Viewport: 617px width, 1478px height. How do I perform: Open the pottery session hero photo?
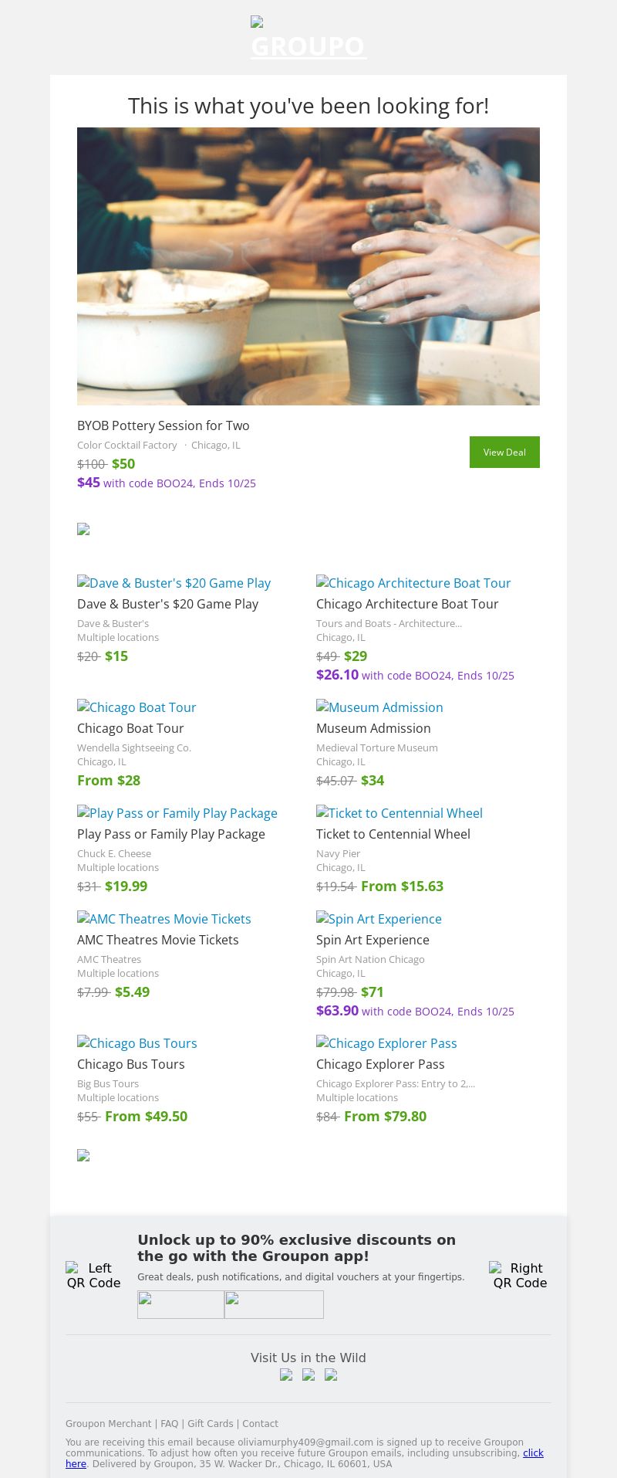pyautogui.click(x=308, y=266)
